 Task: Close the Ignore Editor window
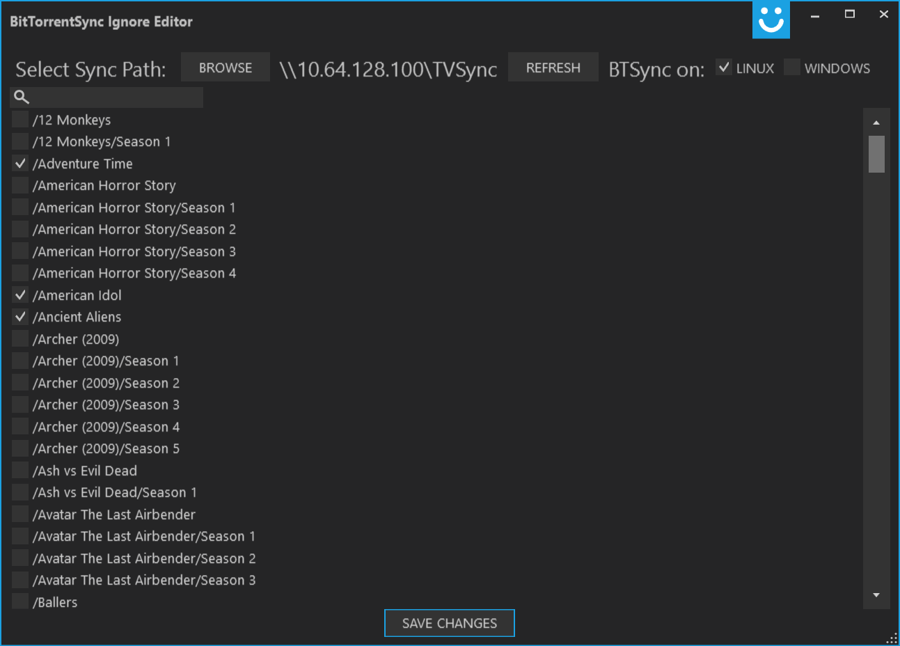tap(883, 15)
